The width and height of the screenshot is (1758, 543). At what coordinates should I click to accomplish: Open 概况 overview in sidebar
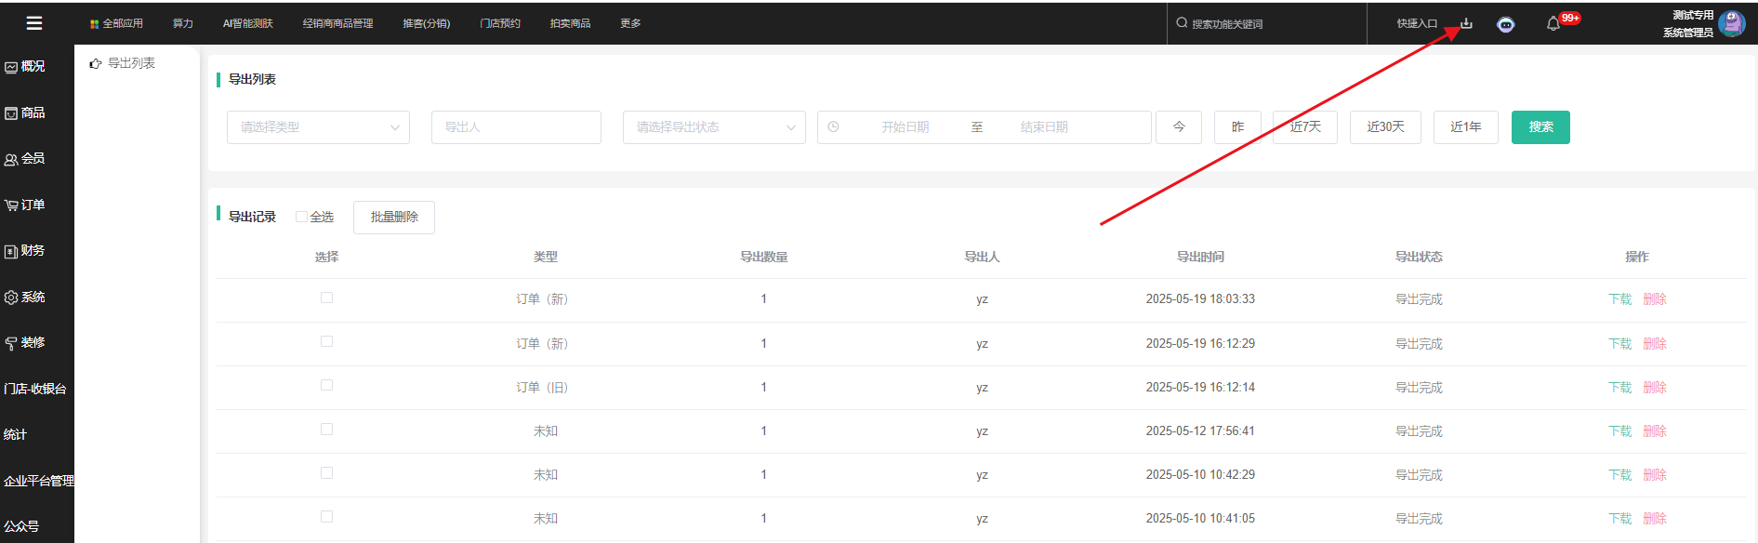point(25,67)
